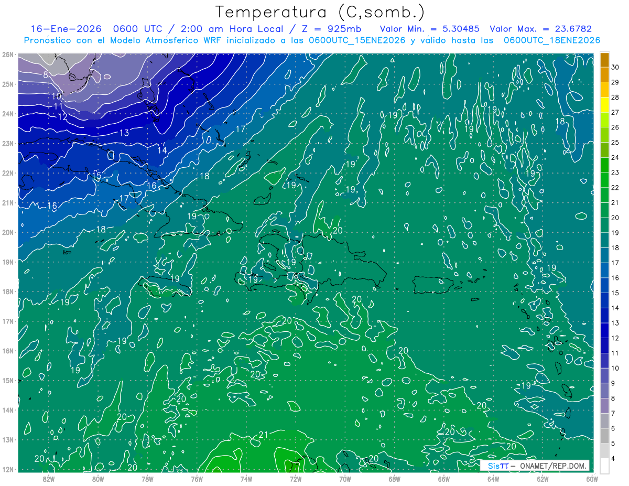Click the 24N latitude axis label
This screenshot has width=629, height=486.
pyautogui.click(x=7, y=114)
